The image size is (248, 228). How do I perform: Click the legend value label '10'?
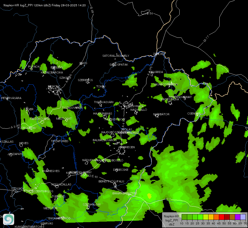pyautogui.click(x=182, y=224)
